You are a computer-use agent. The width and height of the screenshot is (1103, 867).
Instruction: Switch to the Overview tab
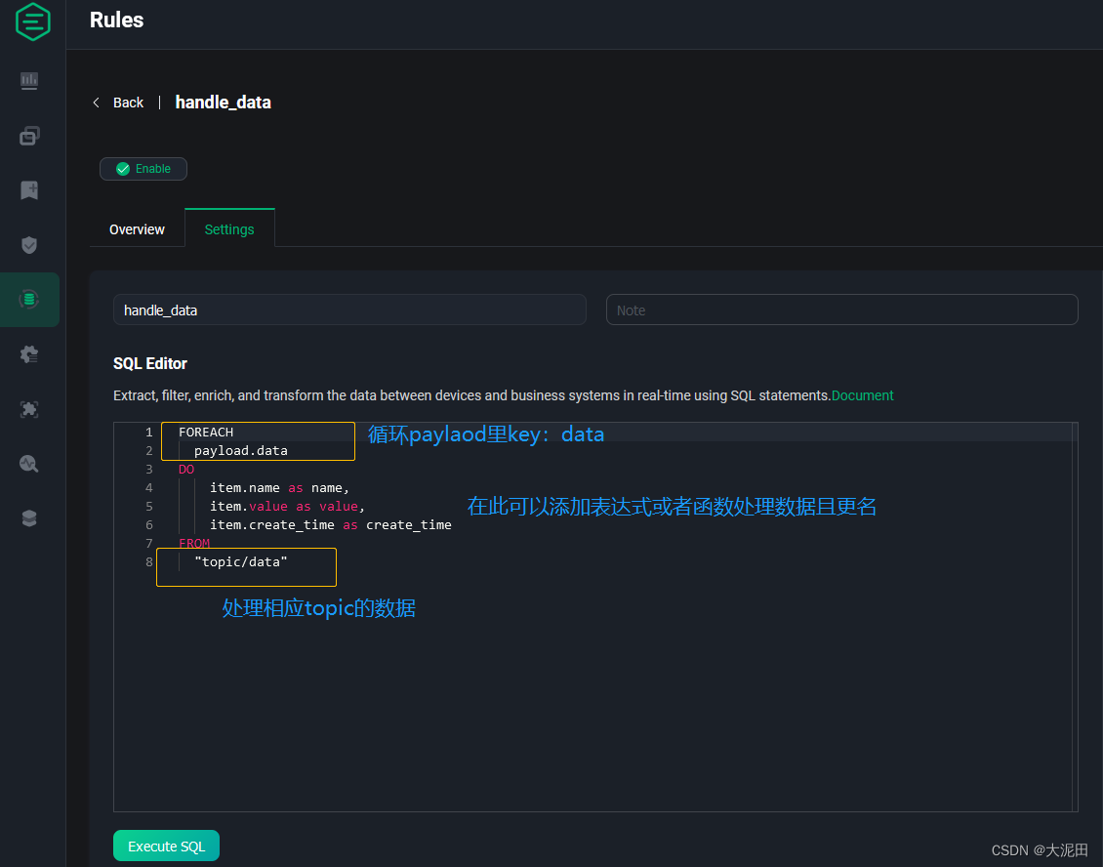138,229
